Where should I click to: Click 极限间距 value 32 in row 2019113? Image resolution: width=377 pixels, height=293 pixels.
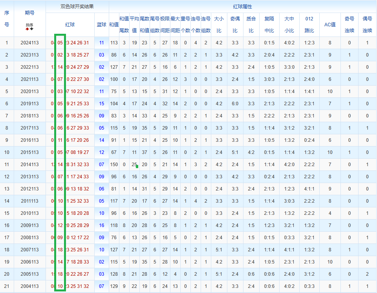pos(165,104)
